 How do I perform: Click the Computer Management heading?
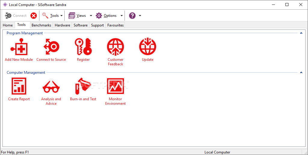pos(26,73)
